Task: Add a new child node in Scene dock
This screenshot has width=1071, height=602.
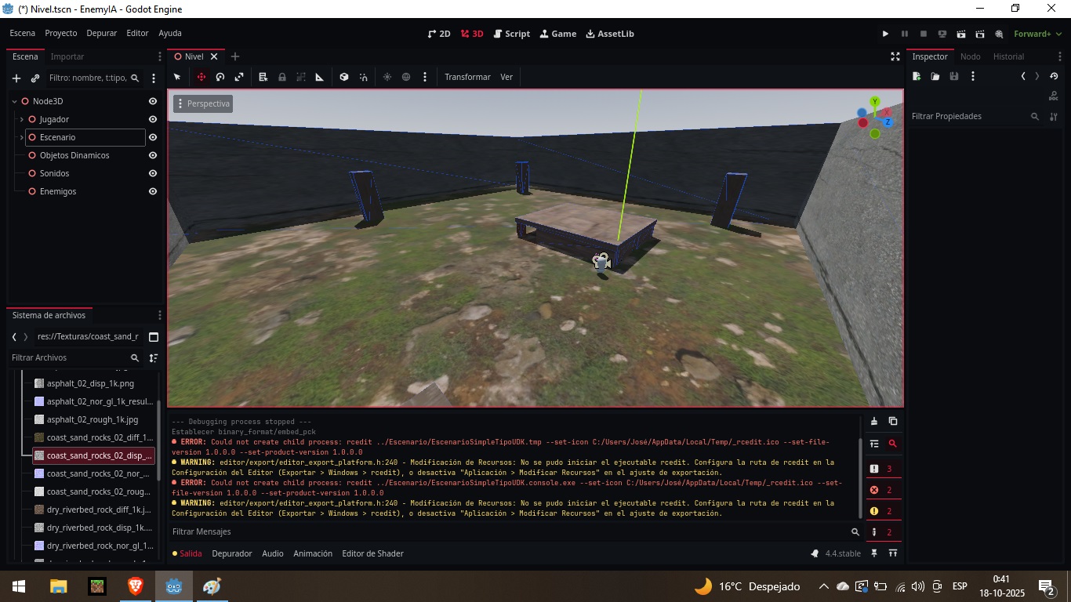Action: pos(16,78)
